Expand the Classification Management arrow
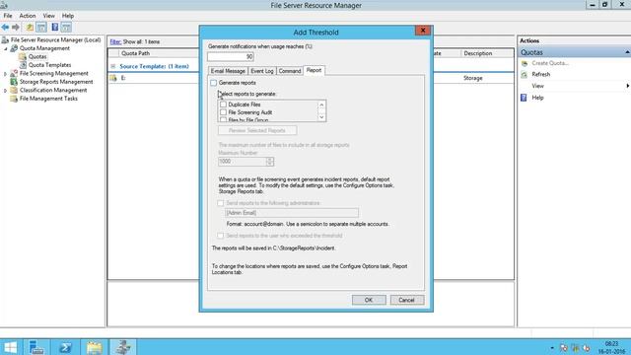Viewport: 631px width, 355px height. pyautogui.click(x=6, y=91)
